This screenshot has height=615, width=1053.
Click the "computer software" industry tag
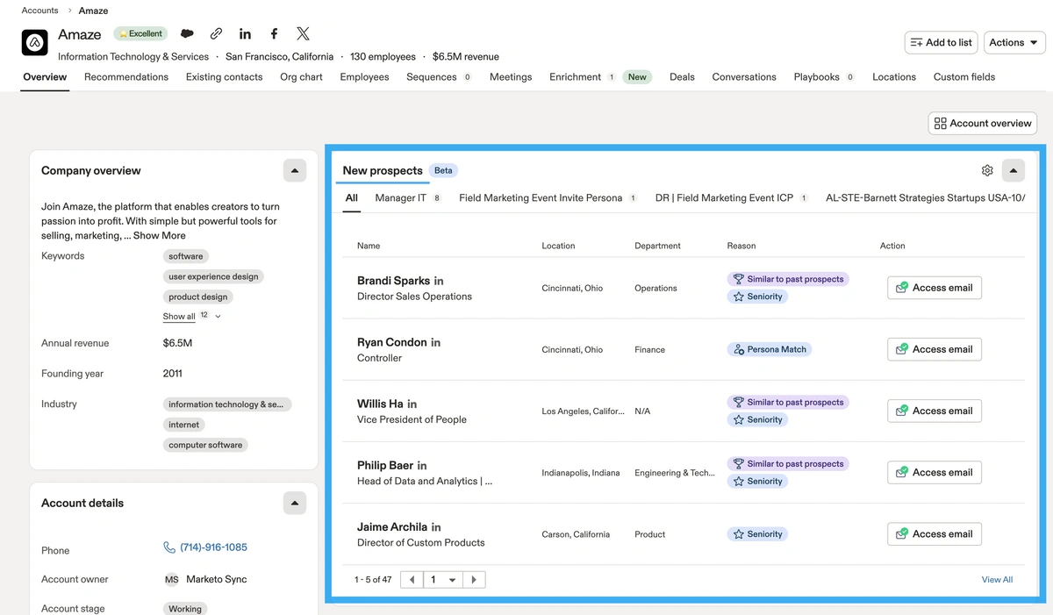[205, 445]
